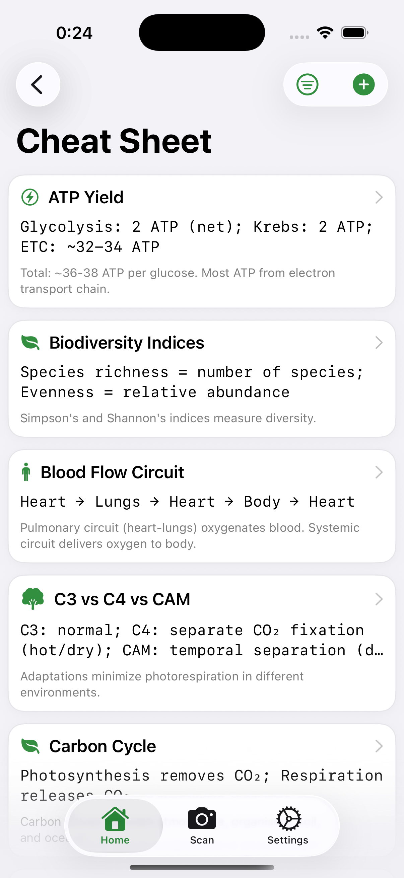
Task: Expand the Carbon Cycle chevron
Action: 379,746
